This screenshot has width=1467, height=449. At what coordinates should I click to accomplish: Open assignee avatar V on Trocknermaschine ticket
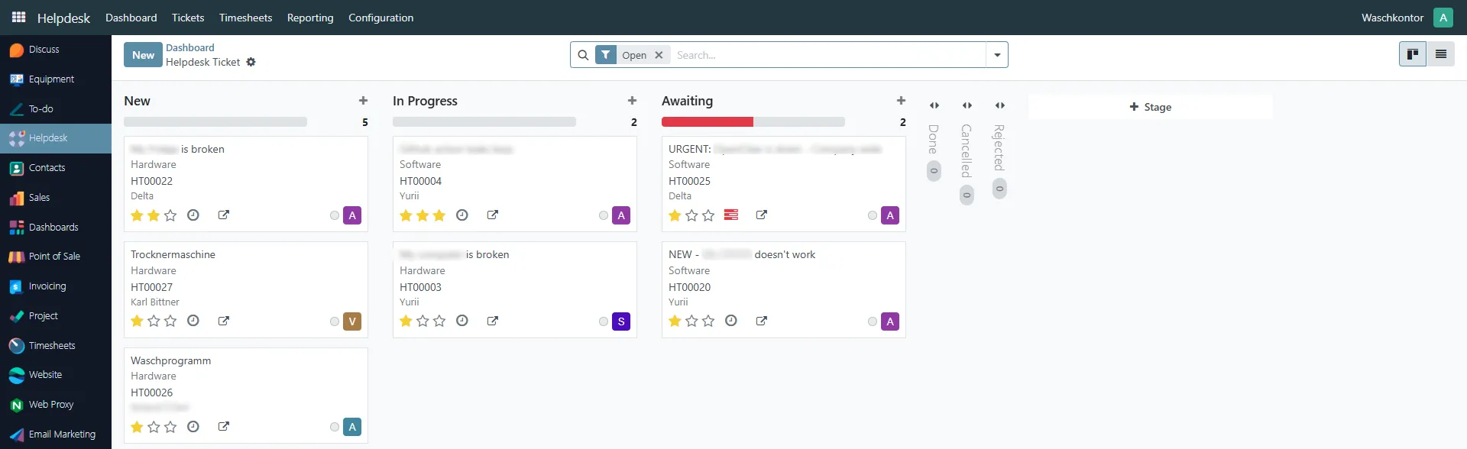point(352,321)
